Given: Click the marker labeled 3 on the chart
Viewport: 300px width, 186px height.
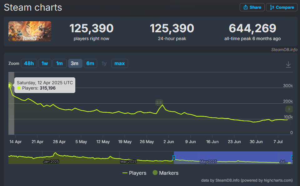Looking at the screenshot, I should (289, 109).
